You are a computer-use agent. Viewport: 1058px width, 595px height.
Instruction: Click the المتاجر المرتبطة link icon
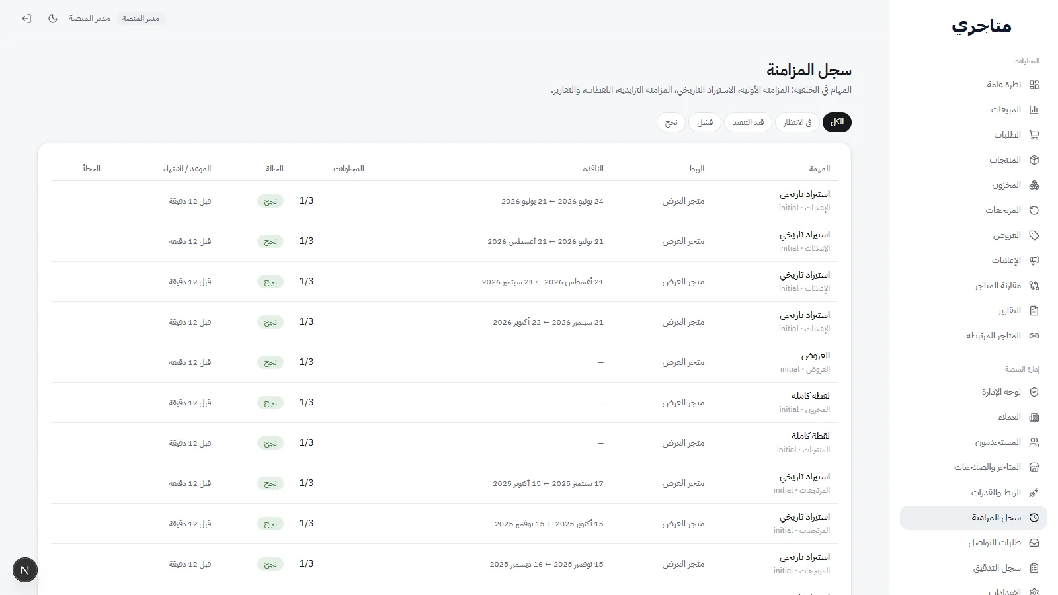(x=1034, y=336)
